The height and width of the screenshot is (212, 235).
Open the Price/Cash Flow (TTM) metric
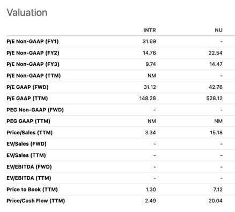(36, 201)
